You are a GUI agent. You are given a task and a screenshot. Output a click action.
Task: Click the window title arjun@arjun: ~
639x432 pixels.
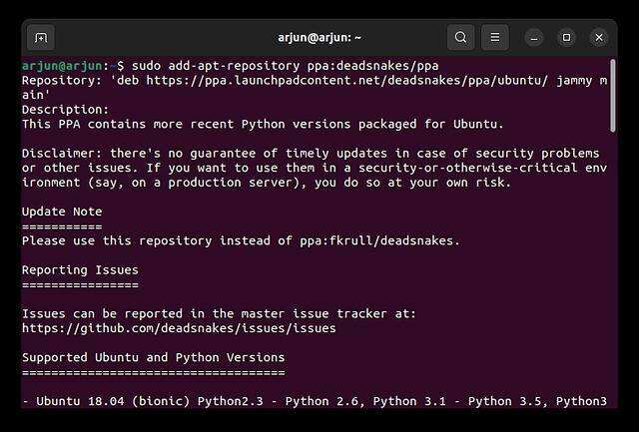(x=320, y=38)
